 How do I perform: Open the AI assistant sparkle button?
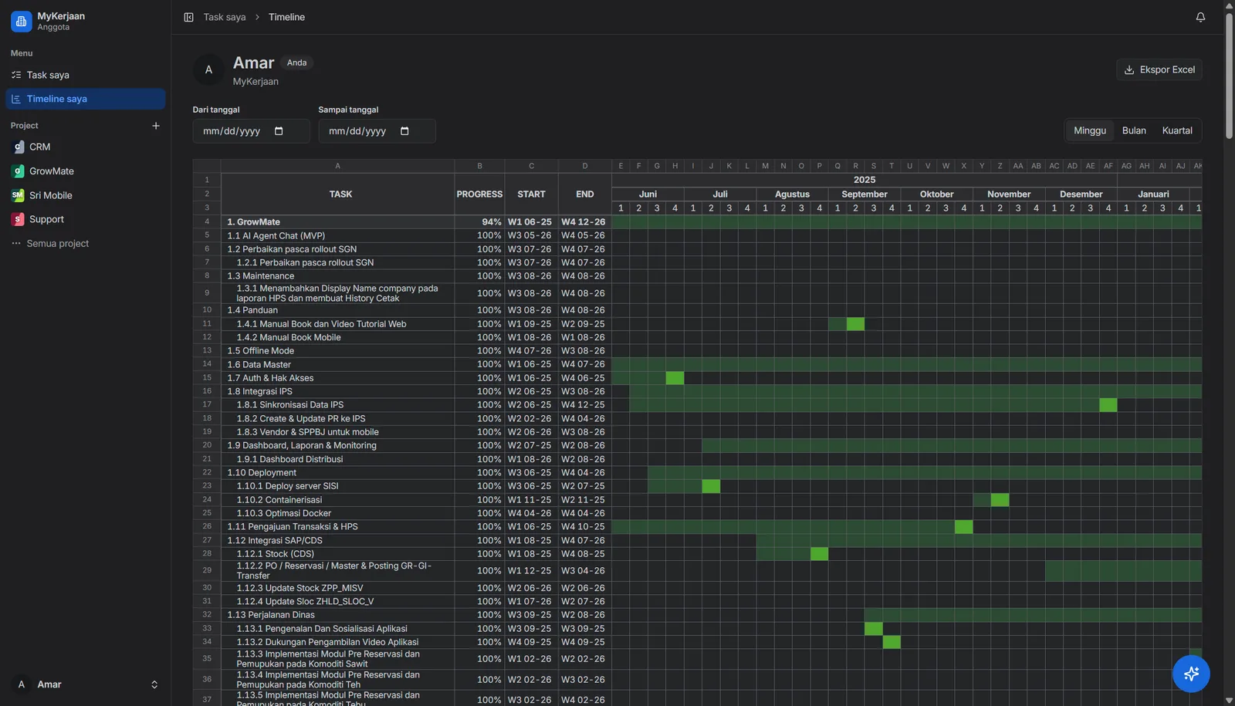click(x=1191, y=674)
